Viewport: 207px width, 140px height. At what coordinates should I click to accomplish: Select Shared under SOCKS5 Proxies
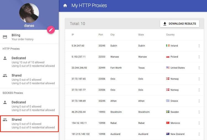[17, 120]
